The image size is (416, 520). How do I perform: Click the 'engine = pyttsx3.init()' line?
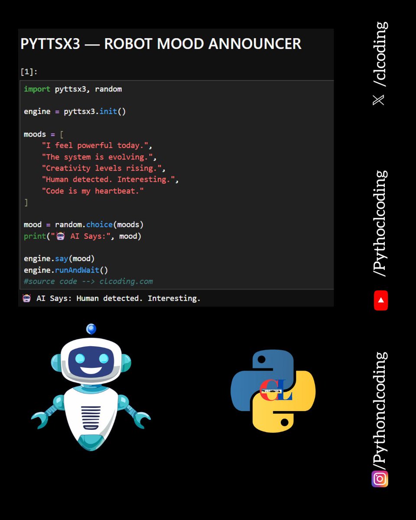pos(75,111)
